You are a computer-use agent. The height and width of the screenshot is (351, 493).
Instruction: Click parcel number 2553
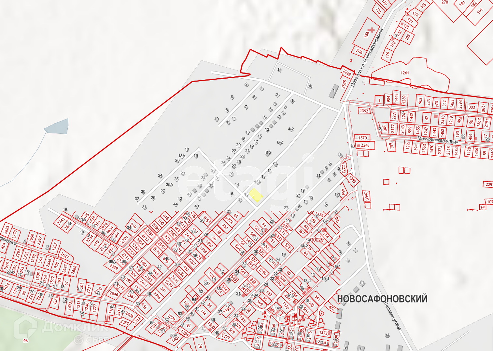point(424,148)
